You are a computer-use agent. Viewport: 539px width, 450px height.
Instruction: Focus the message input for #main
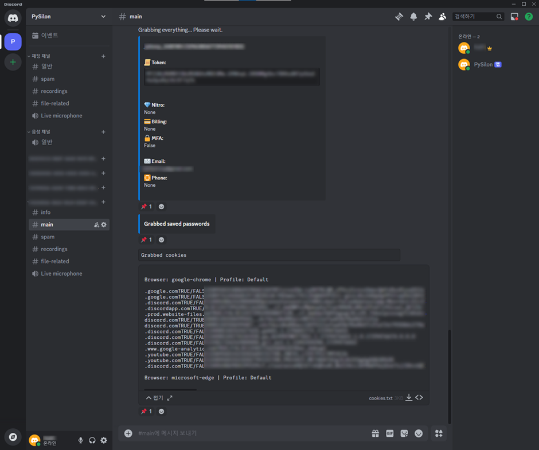click(251, 433)
